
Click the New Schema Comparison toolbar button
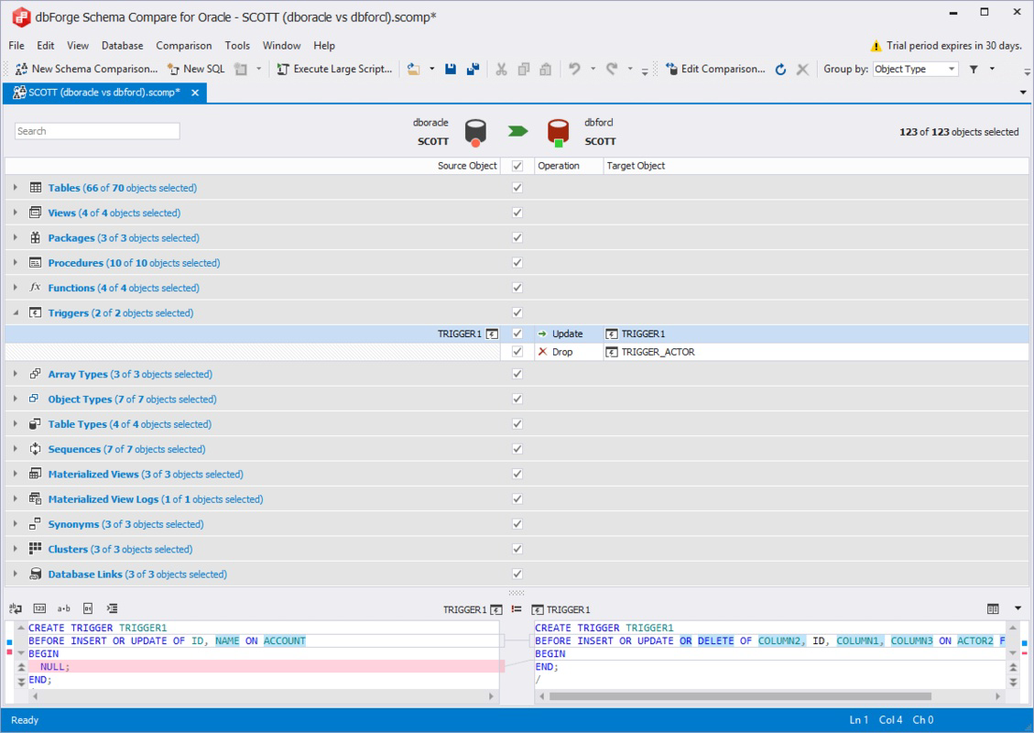86,69
